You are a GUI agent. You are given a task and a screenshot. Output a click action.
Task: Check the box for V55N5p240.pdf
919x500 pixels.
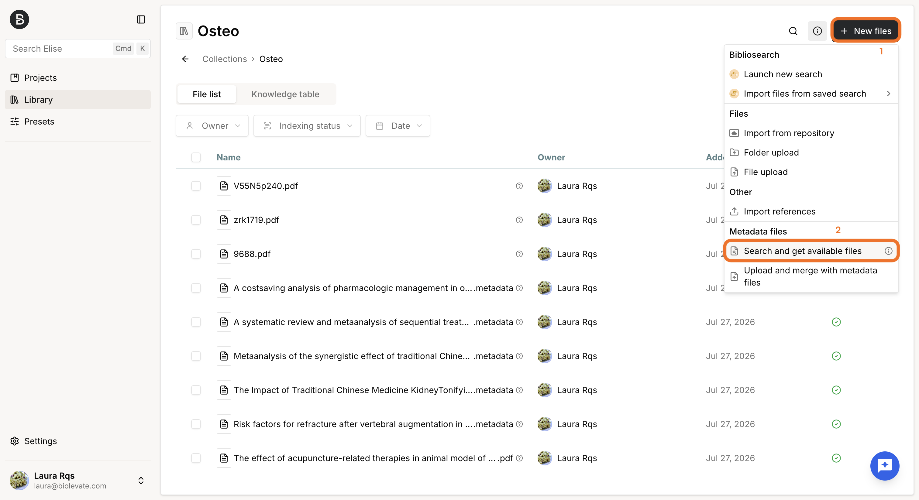[x=196, y=186]
